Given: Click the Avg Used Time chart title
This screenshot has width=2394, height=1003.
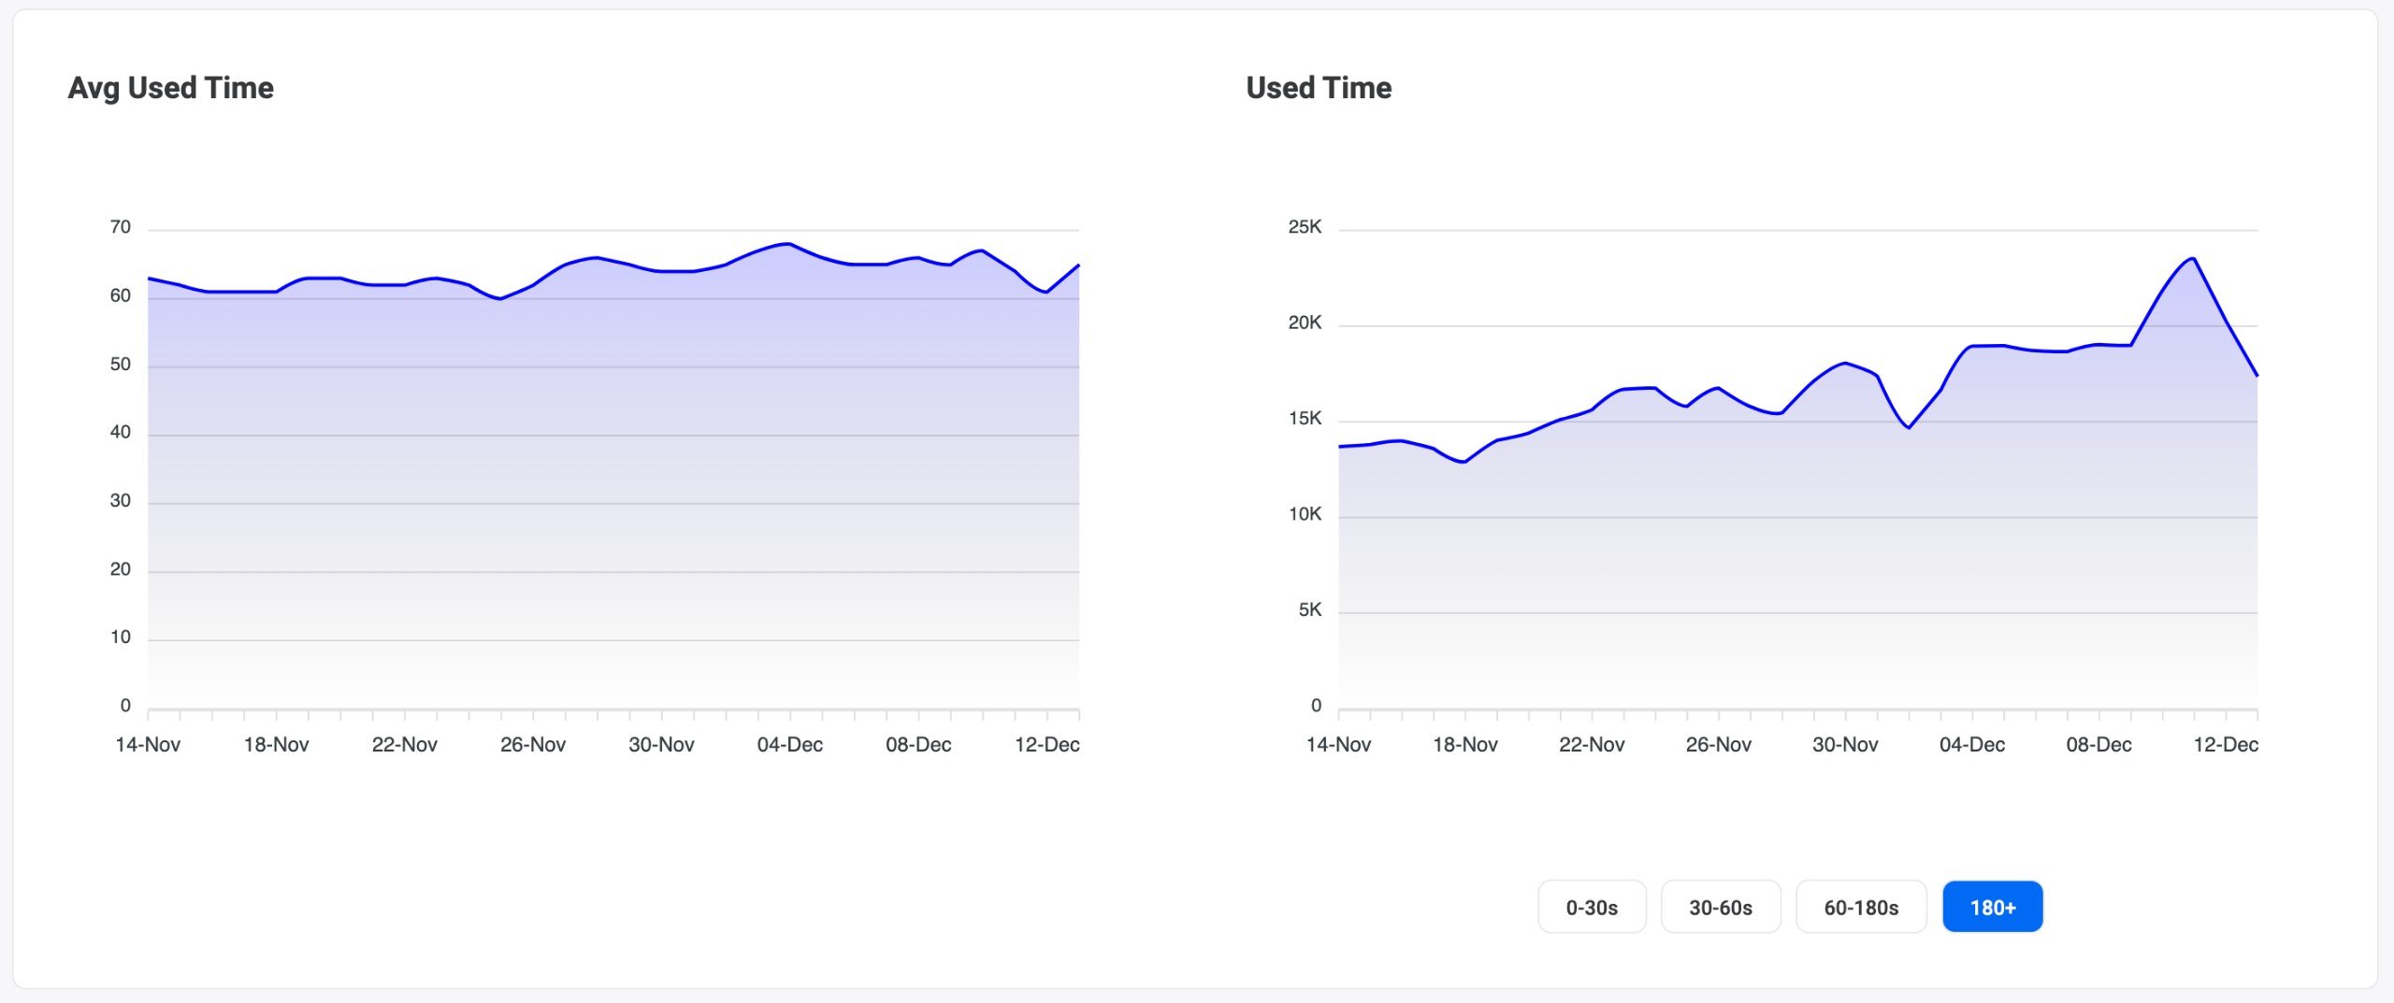Looking at the screenshot, I should [x=170, y=87].
